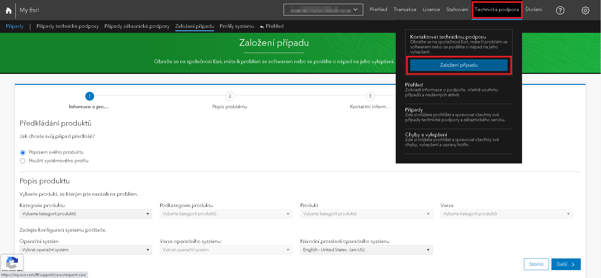
Task: Go to the My Esri home icon
Action: click(9, 10)
